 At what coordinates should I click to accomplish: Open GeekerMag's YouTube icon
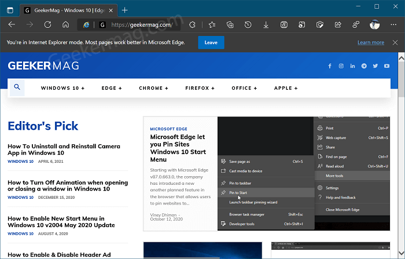(x=386, y=66)
